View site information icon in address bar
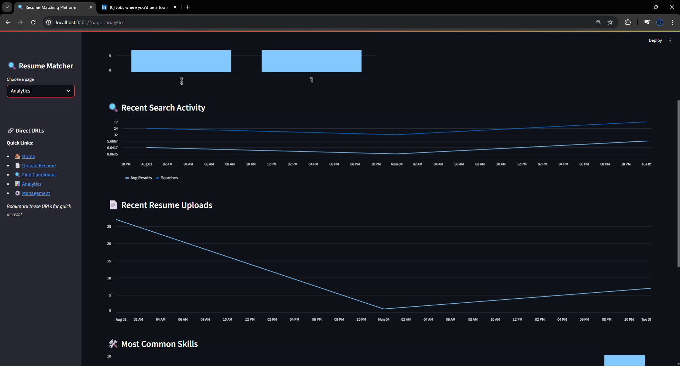Image resolution: width=680 pixels, height=366 pixels. pos(49,22)
